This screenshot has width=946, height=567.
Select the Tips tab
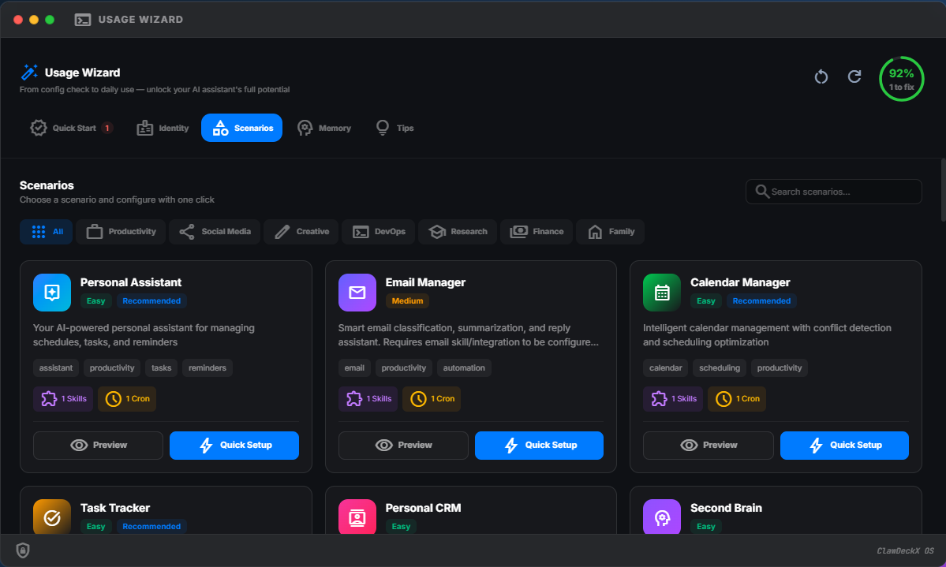click(x=394, y=128)
